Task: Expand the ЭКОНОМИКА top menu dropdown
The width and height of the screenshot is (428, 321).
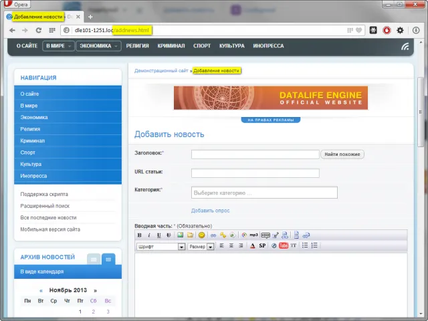Action: [x=98, y=46]
